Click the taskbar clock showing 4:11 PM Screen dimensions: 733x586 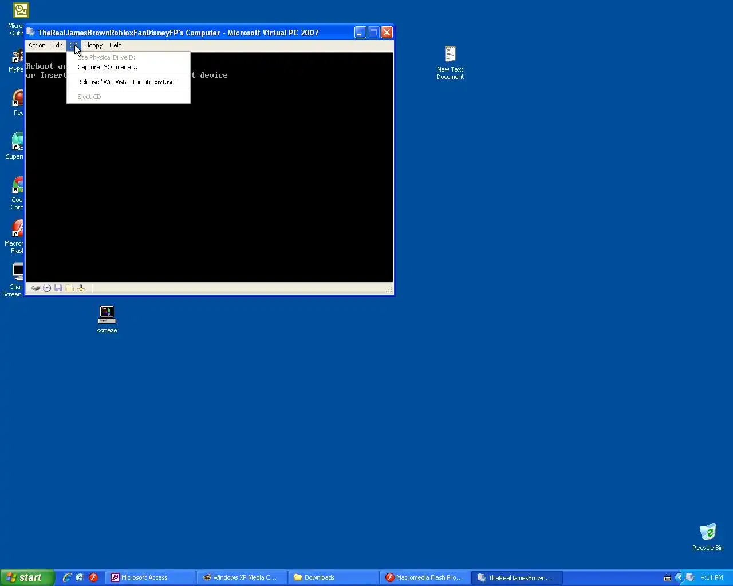coord(712,577)
